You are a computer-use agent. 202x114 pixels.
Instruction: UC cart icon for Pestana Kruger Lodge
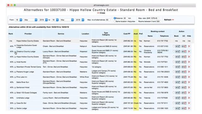click(184, 72)
